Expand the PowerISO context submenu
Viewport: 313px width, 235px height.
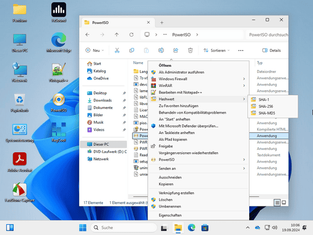(x=199, y=160)
